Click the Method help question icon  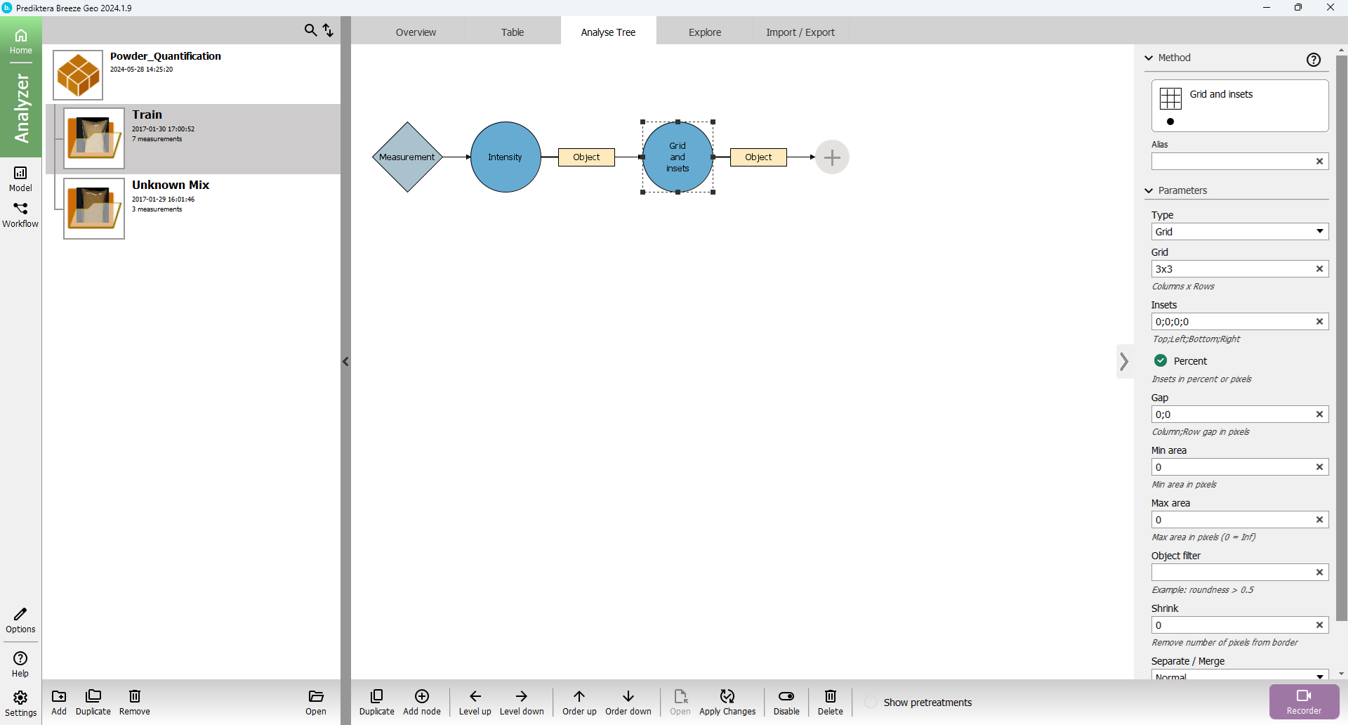click(x=1314, y=60)
